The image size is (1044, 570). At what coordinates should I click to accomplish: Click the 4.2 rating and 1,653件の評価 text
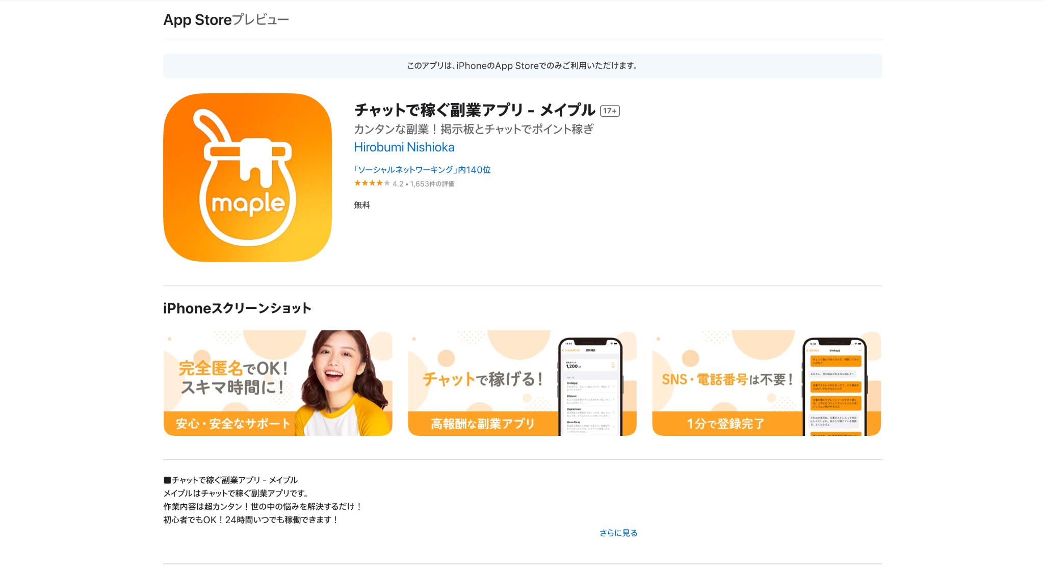[423, 184]
